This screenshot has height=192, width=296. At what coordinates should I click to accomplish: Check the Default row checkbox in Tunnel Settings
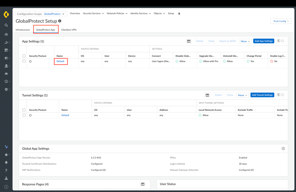(24, 115)
